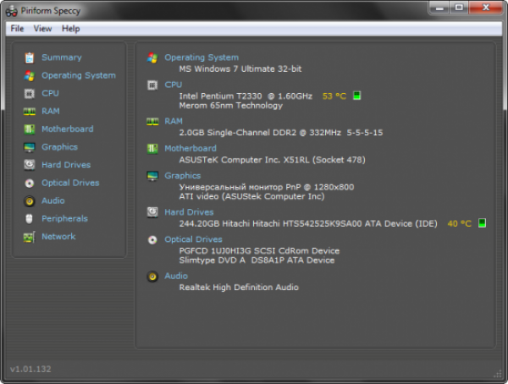Viewport: 508px width, 384px height.
Task: Click monitor icon beside Graphics heading
Action: (152, 176)
